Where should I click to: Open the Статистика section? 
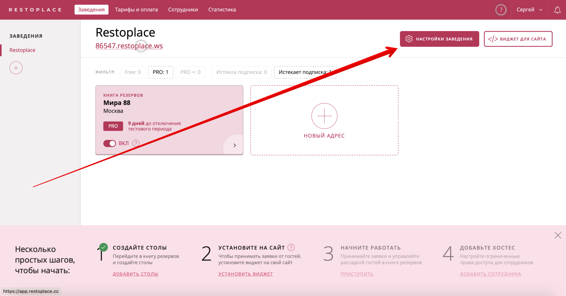point(222,10)
